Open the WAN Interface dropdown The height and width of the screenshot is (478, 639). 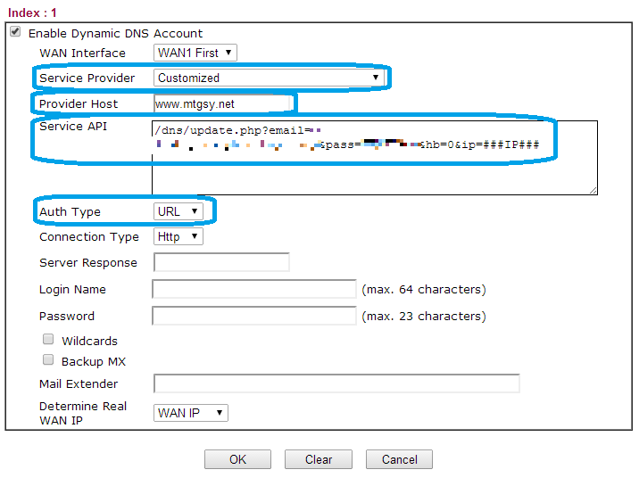(x=195, y=53)
